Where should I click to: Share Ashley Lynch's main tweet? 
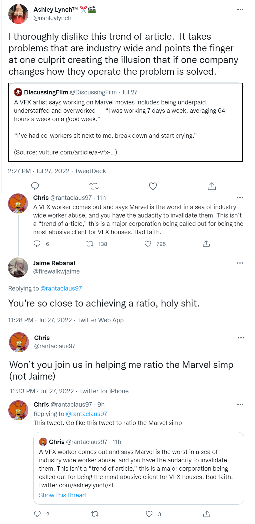[x=212, y=186]
